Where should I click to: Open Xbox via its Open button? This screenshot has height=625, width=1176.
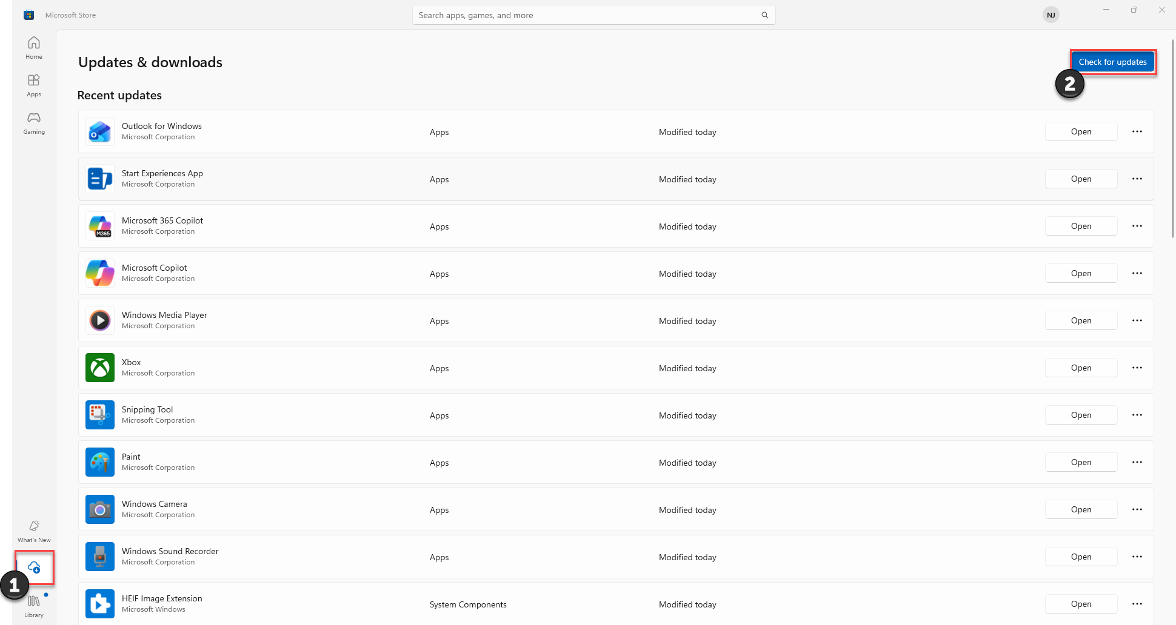point(1081,368)
